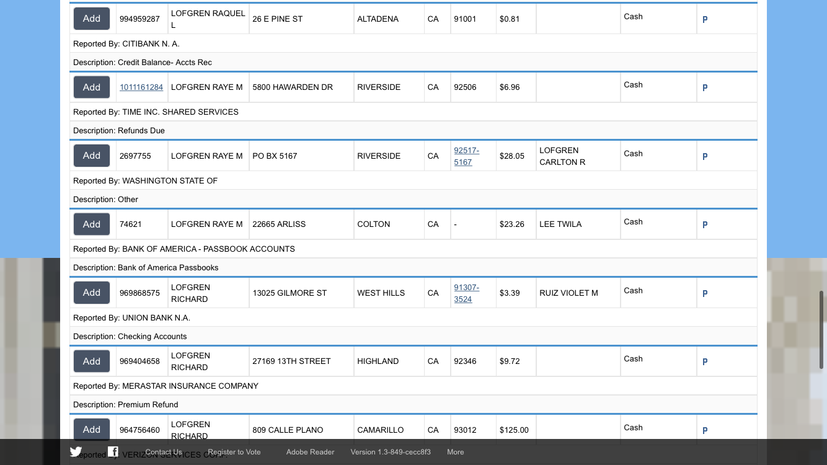
Task: Select the address cell 27169 13TH STREET
Action: click(x=301, y=361)
